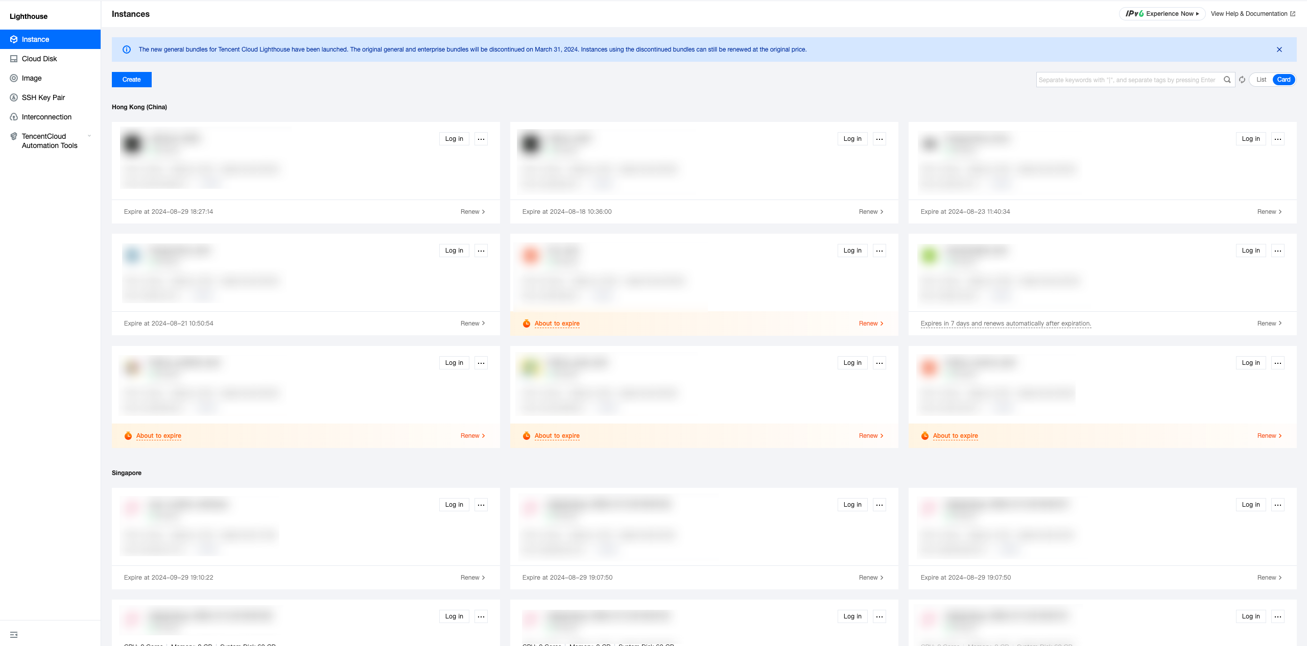Click the blue Create button

pos(132,80)
